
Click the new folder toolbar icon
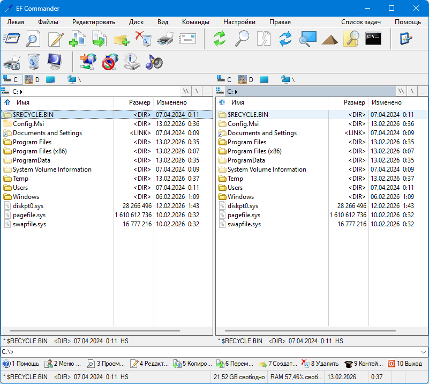coord(121,39)
